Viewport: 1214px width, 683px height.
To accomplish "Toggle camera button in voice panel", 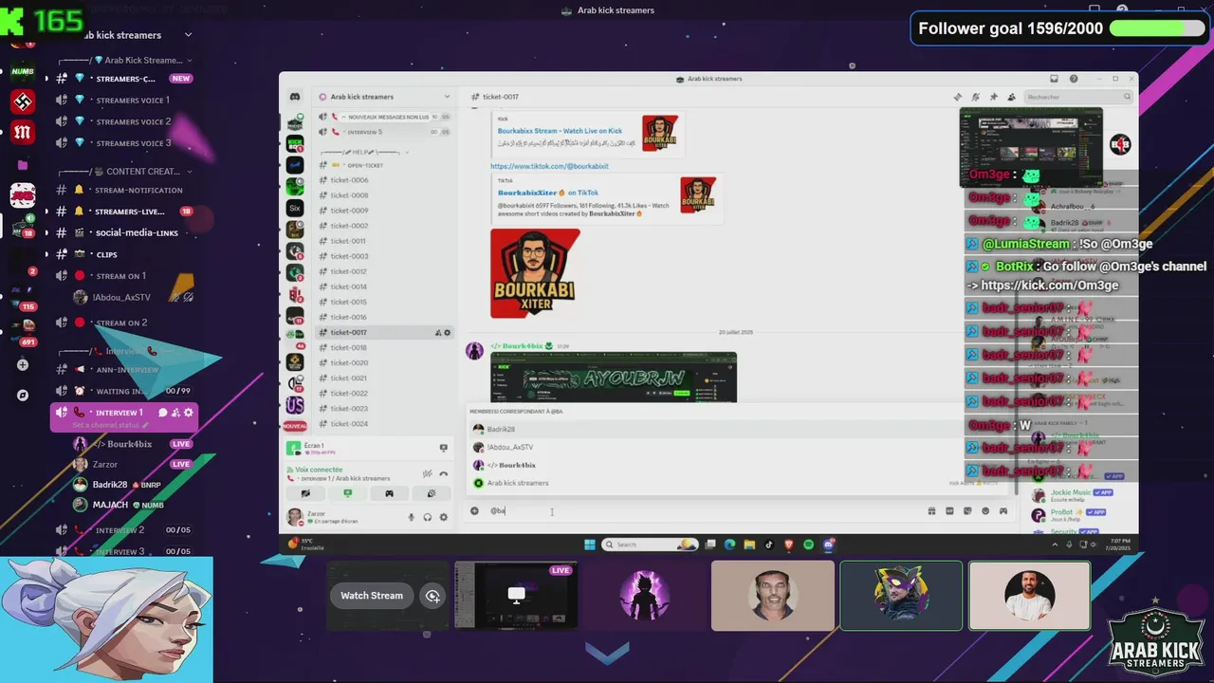I will tap(305, 493).
